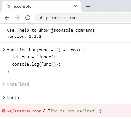Click the browser forward arrow
Image resolution: width=131 pixels, height=119 pixels.
(17, 18)
